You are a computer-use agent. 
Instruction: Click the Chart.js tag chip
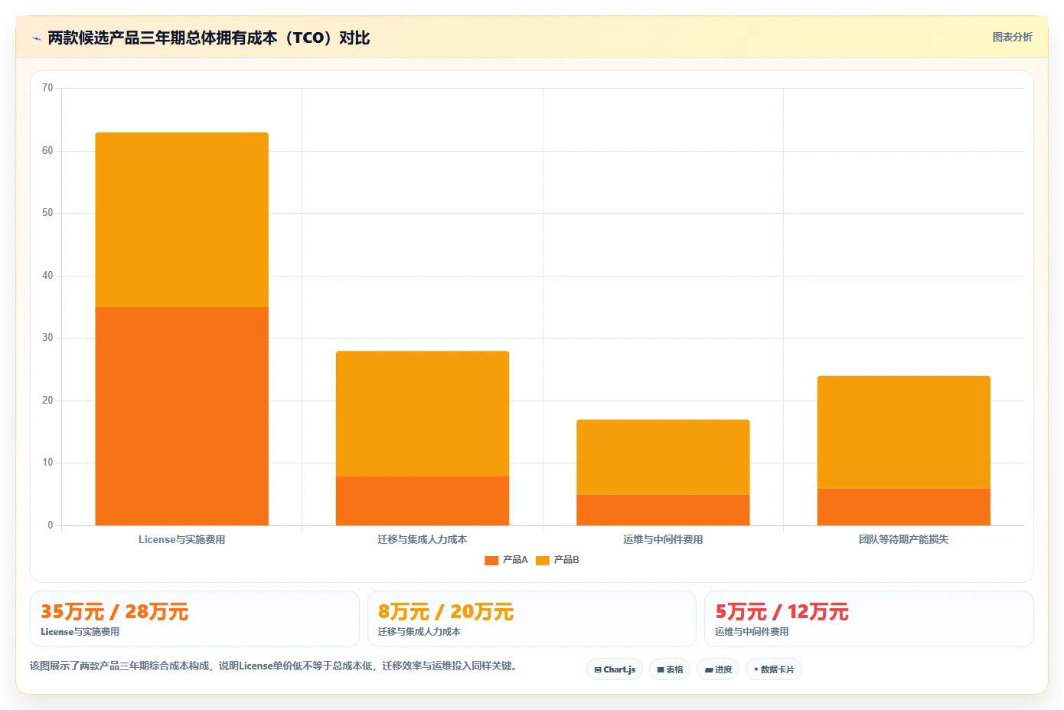pos(615,669)
